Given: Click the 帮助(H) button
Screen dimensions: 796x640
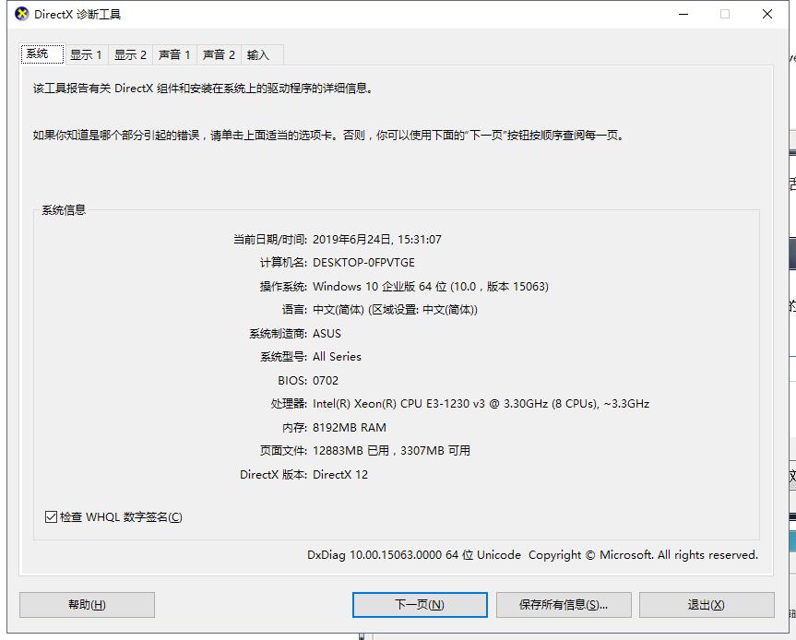Looking at the screenshot, I should [86, 605].
